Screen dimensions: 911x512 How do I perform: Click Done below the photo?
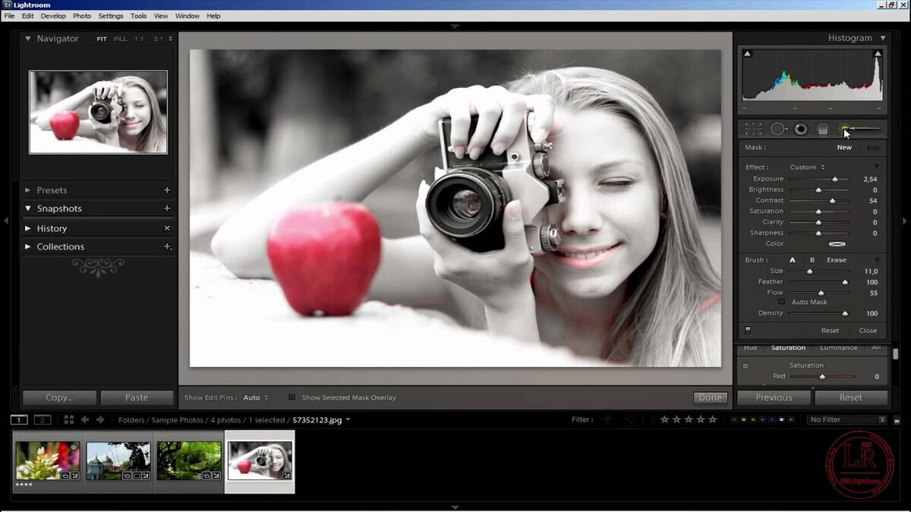(x=711, y=397)
